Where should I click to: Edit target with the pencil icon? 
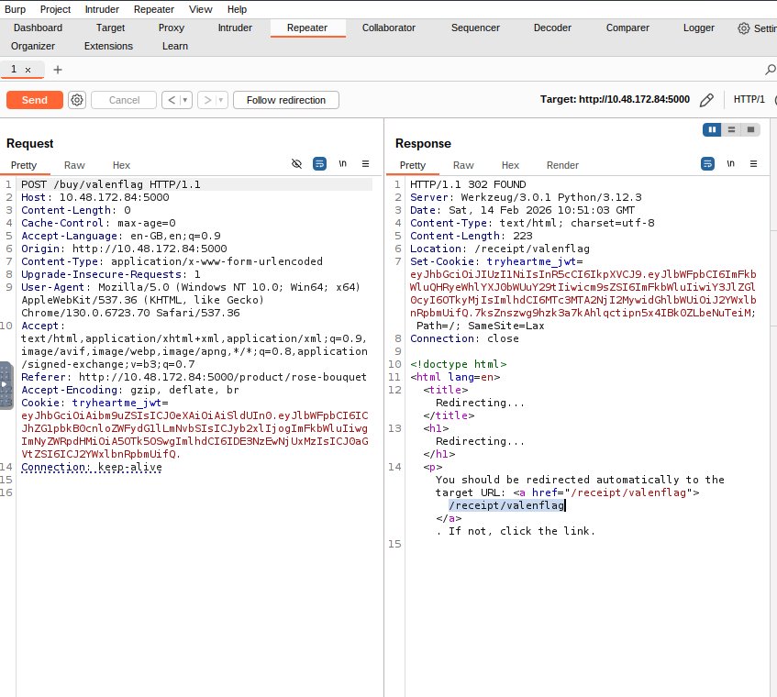(x=706, y=100)
